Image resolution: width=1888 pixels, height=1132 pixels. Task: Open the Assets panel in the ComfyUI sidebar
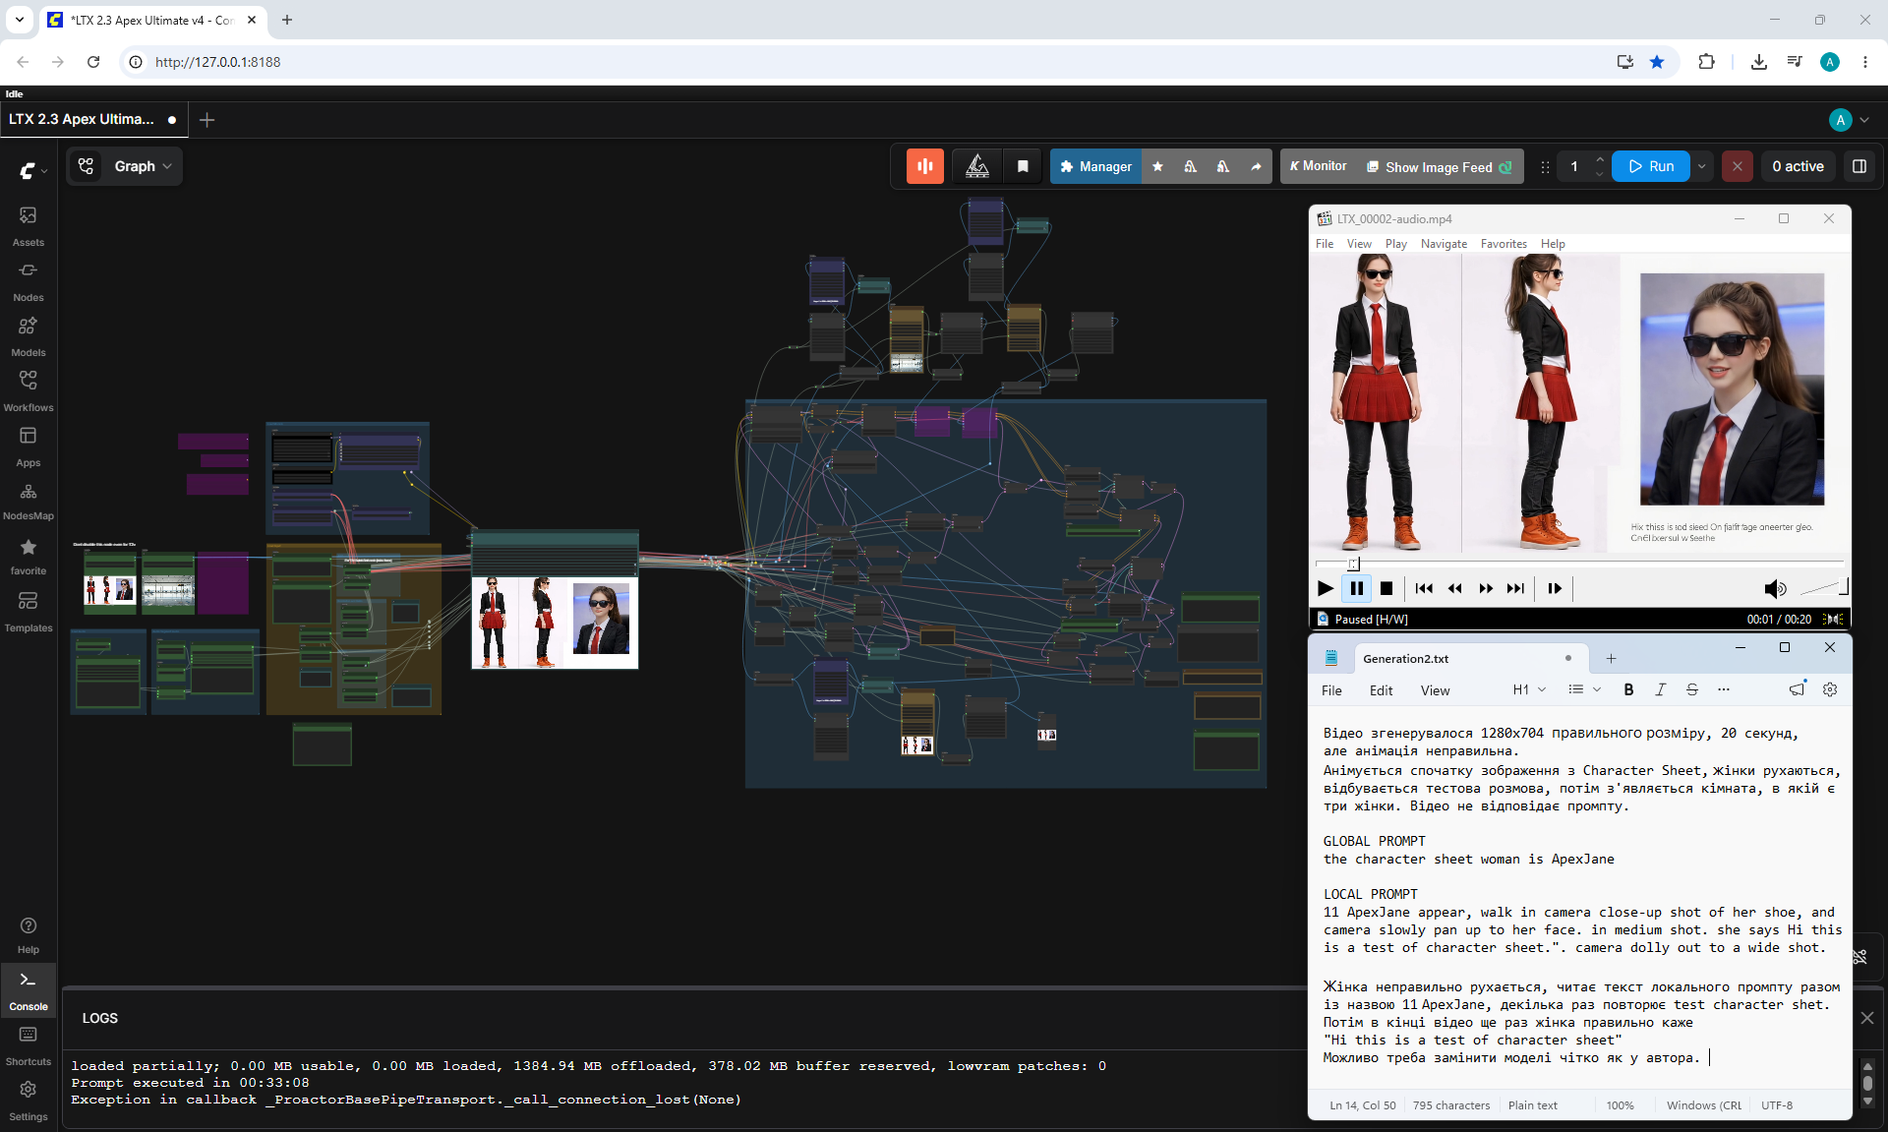[x=29, y=225]
